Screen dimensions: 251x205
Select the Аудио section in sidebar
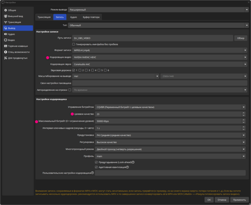tap(12, 34)
